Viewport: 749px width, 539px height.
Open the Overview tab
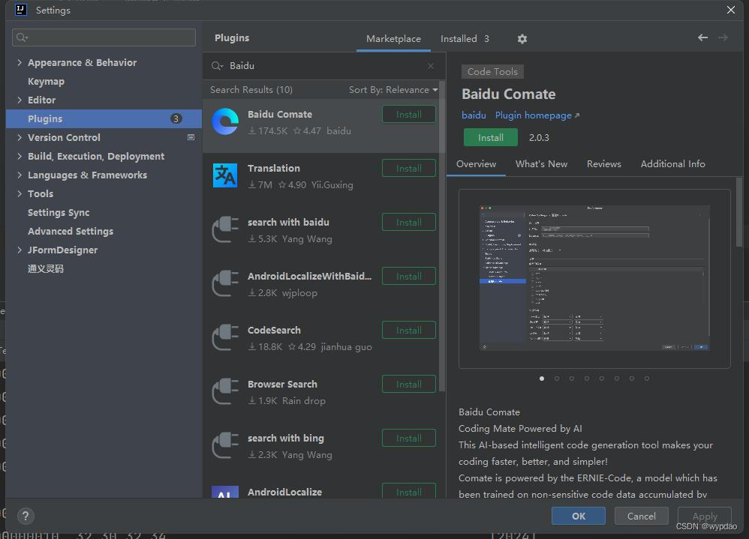point(476,164)
